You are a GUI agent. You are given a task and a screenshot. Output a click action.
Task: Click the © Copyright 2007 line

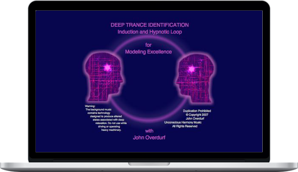(x=196, y=115)
